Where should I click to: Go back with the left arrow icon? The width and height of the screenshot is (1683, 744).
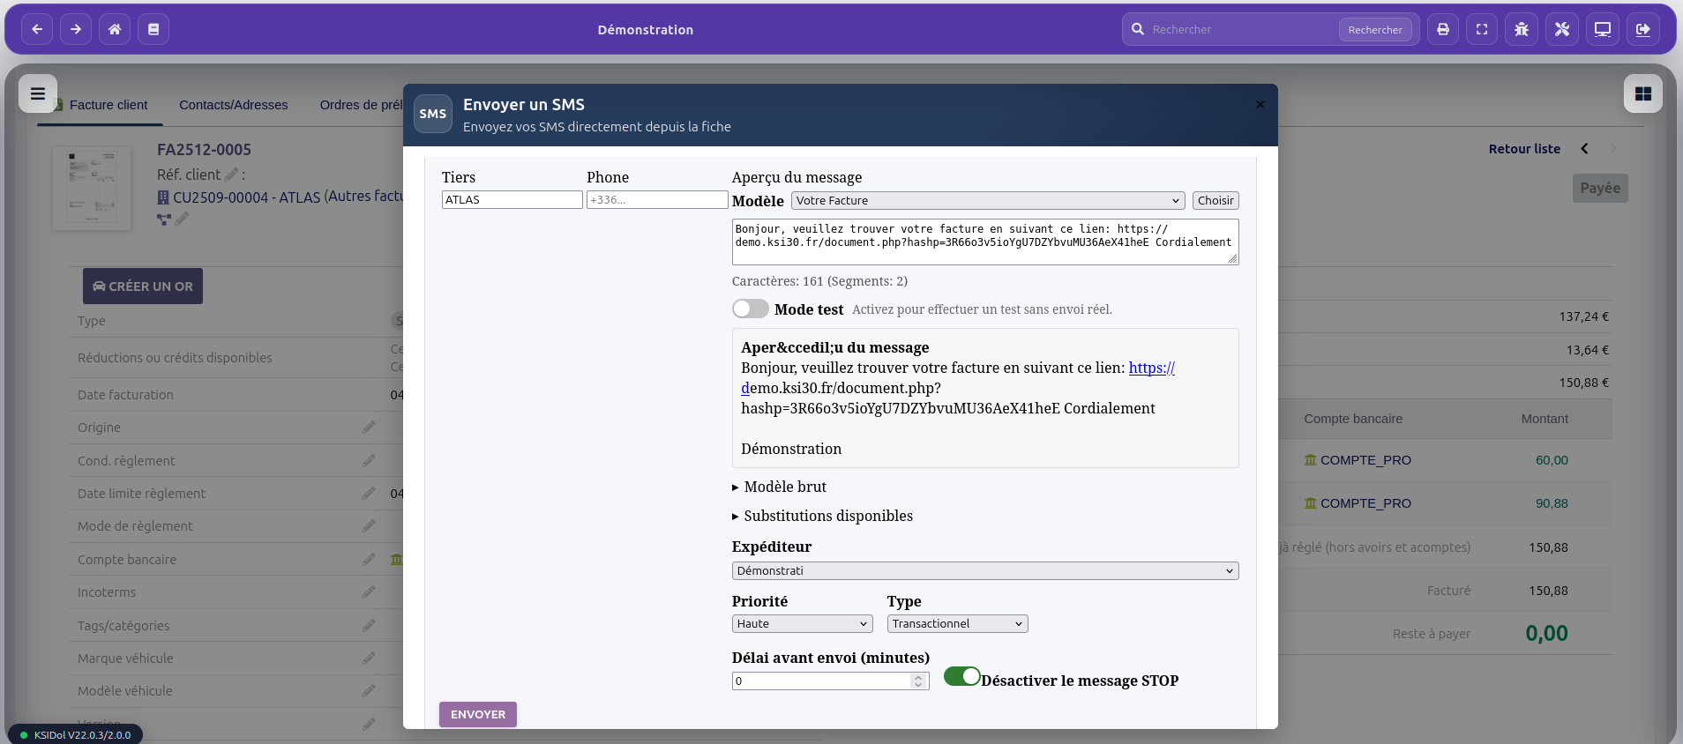[37, 29]
